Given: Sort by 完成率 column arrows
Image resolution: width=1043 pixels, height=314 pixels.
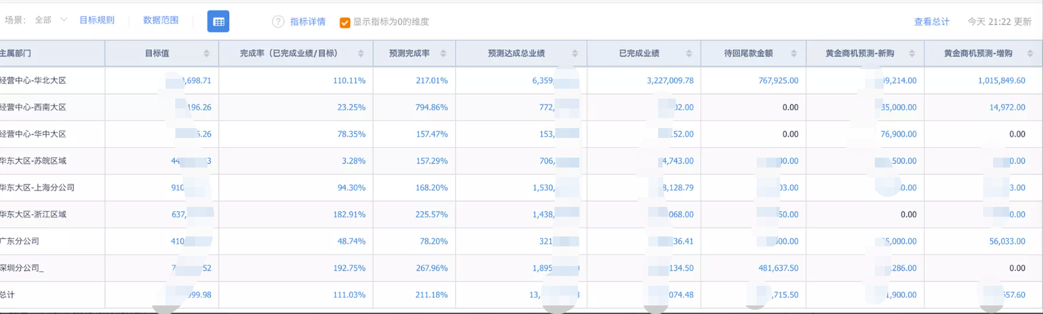Looking at the screenshot, I should (x=361, y=53).
